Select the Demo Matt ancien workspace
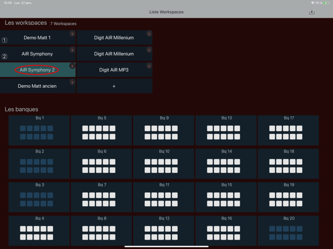Screen dimensions: 333x249 point(37,86)
